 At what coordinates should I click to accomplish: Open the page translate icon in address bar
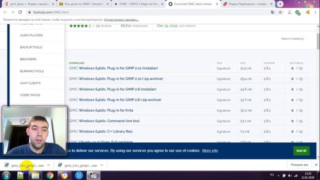point(272,12)
